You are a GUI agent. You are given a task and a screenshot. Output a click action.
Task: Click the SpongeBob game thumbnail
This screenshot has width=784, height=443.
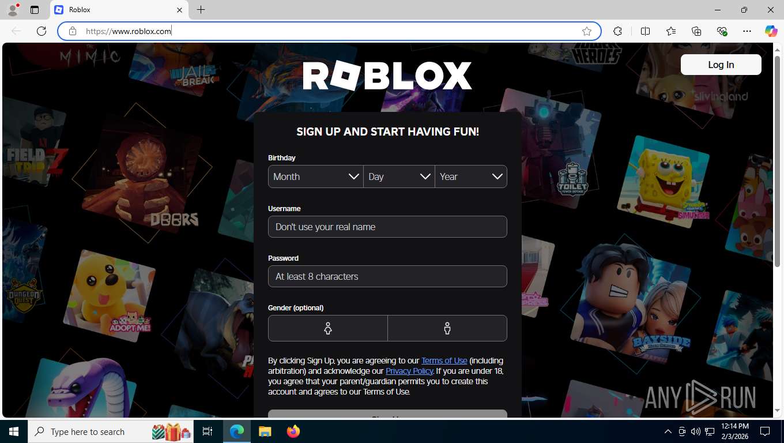tap(663, 182)
